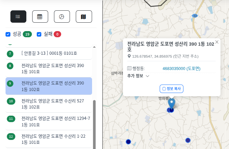Click the green 19 success count badge

(27, 34)
